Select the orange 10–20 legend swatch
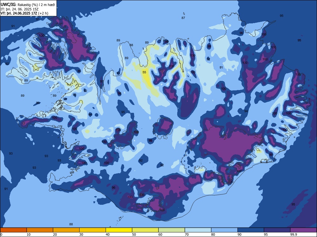This screenshot has width=317, height=237. pos(40,230)
